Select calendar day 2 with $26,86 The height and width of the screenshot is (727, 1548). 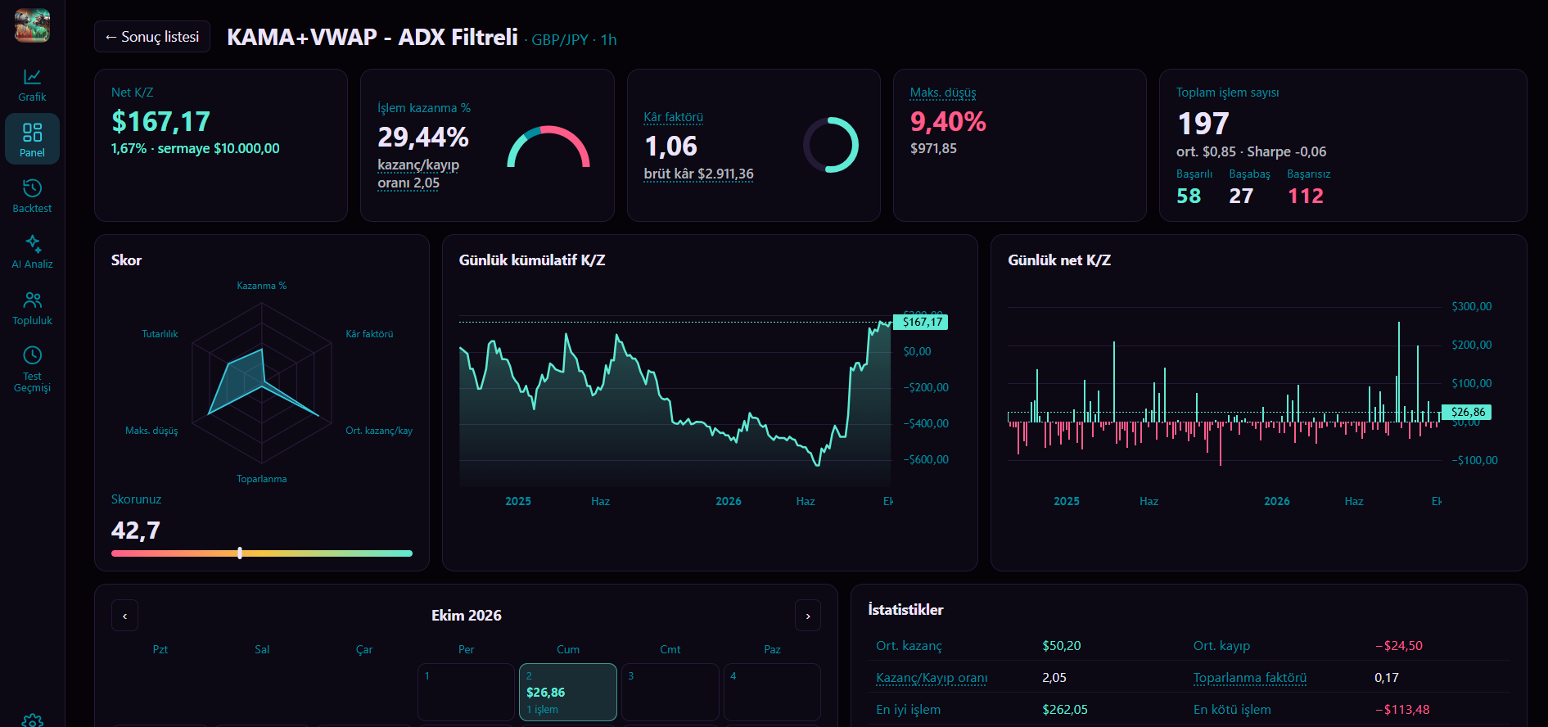click(568, 692)
